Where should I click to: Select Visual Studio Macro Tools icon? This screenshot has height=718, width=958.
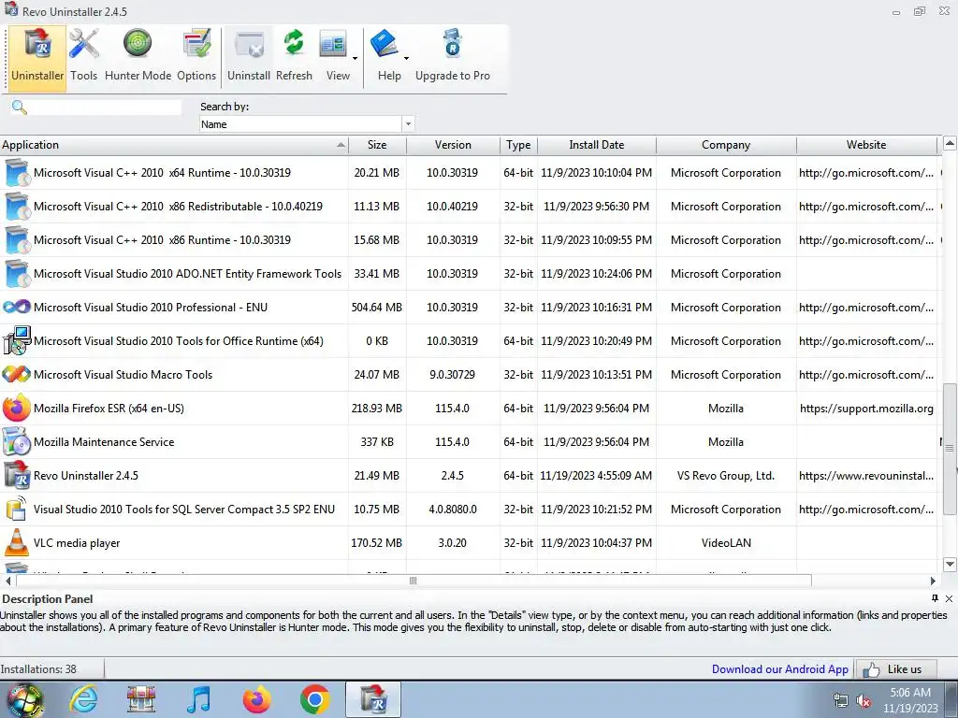click(17, 374)
